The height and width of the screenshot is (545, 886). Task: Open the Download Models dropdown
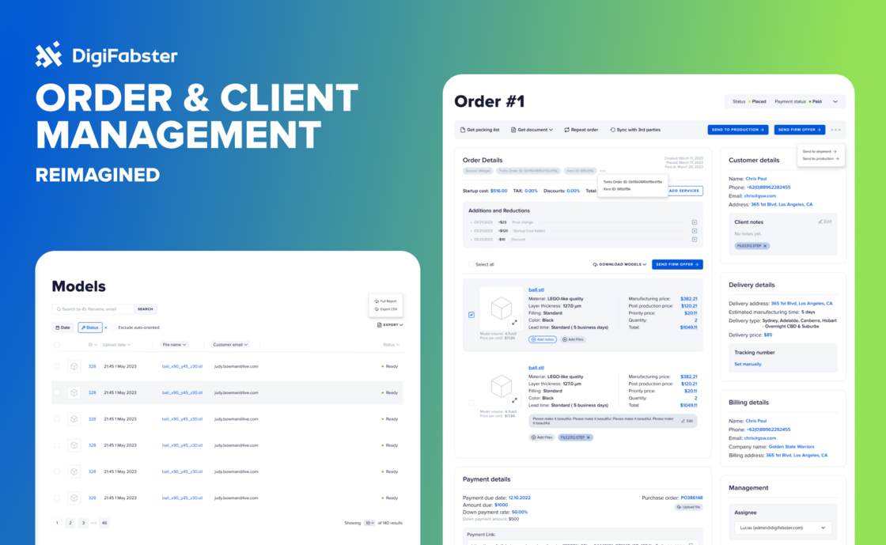pyautogui.click(x=619, y=264)
